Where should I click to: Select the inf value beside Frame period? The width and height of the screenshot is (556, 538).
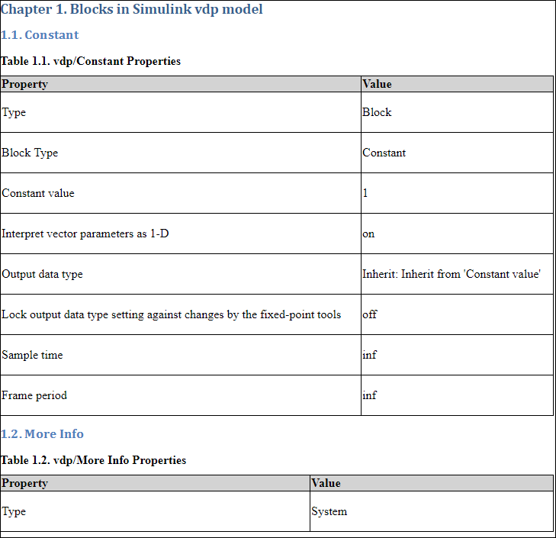coord(370,395)
